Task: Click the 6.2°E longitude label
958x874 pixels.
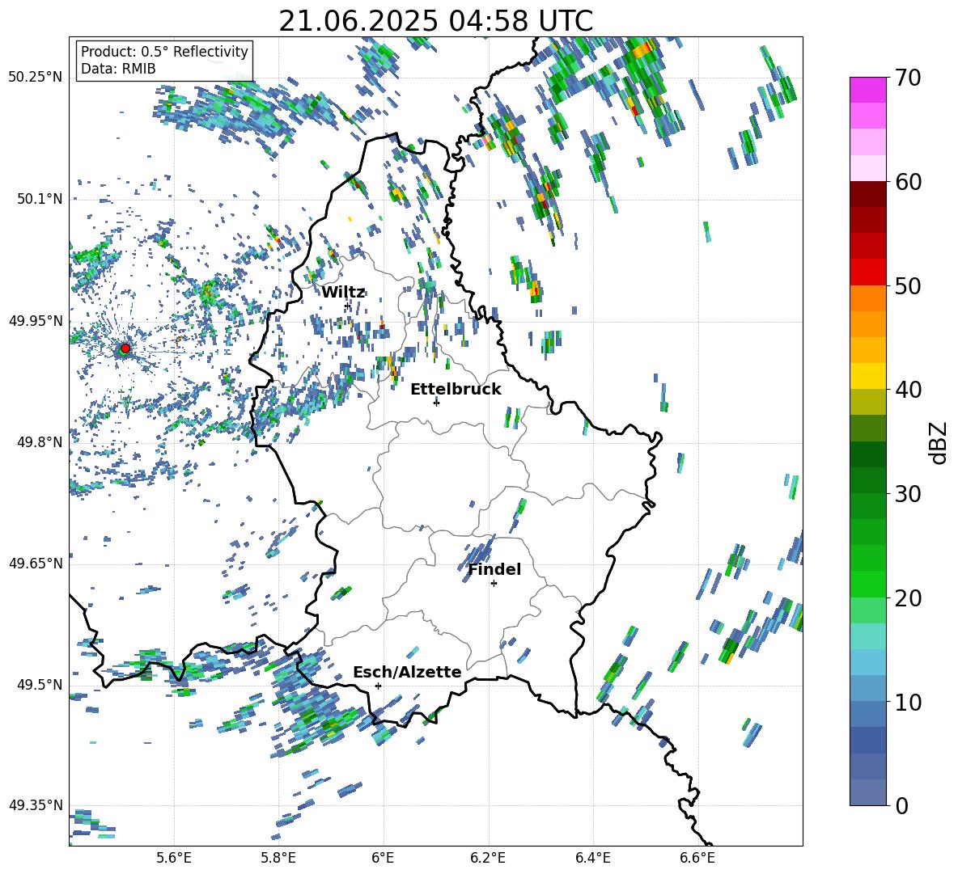Action: tap(488, 858)
